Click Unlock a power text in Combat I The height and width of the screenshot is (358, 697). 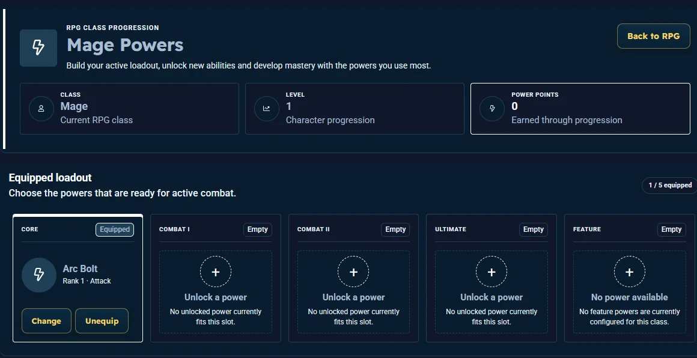216,297
